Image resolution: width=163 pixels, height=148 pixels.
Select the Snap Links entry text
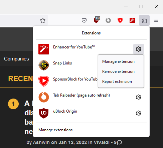tap(62, 63)
